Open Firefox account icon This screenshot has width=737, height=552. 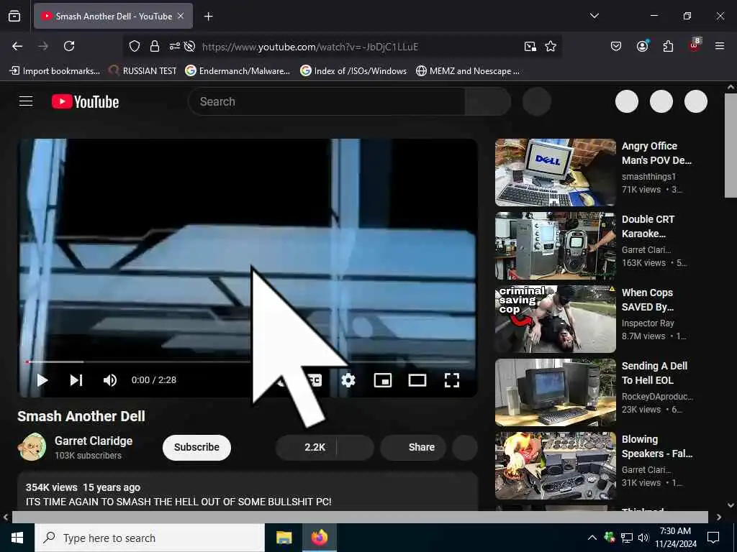pyautogui.click(x=642, y=46)
